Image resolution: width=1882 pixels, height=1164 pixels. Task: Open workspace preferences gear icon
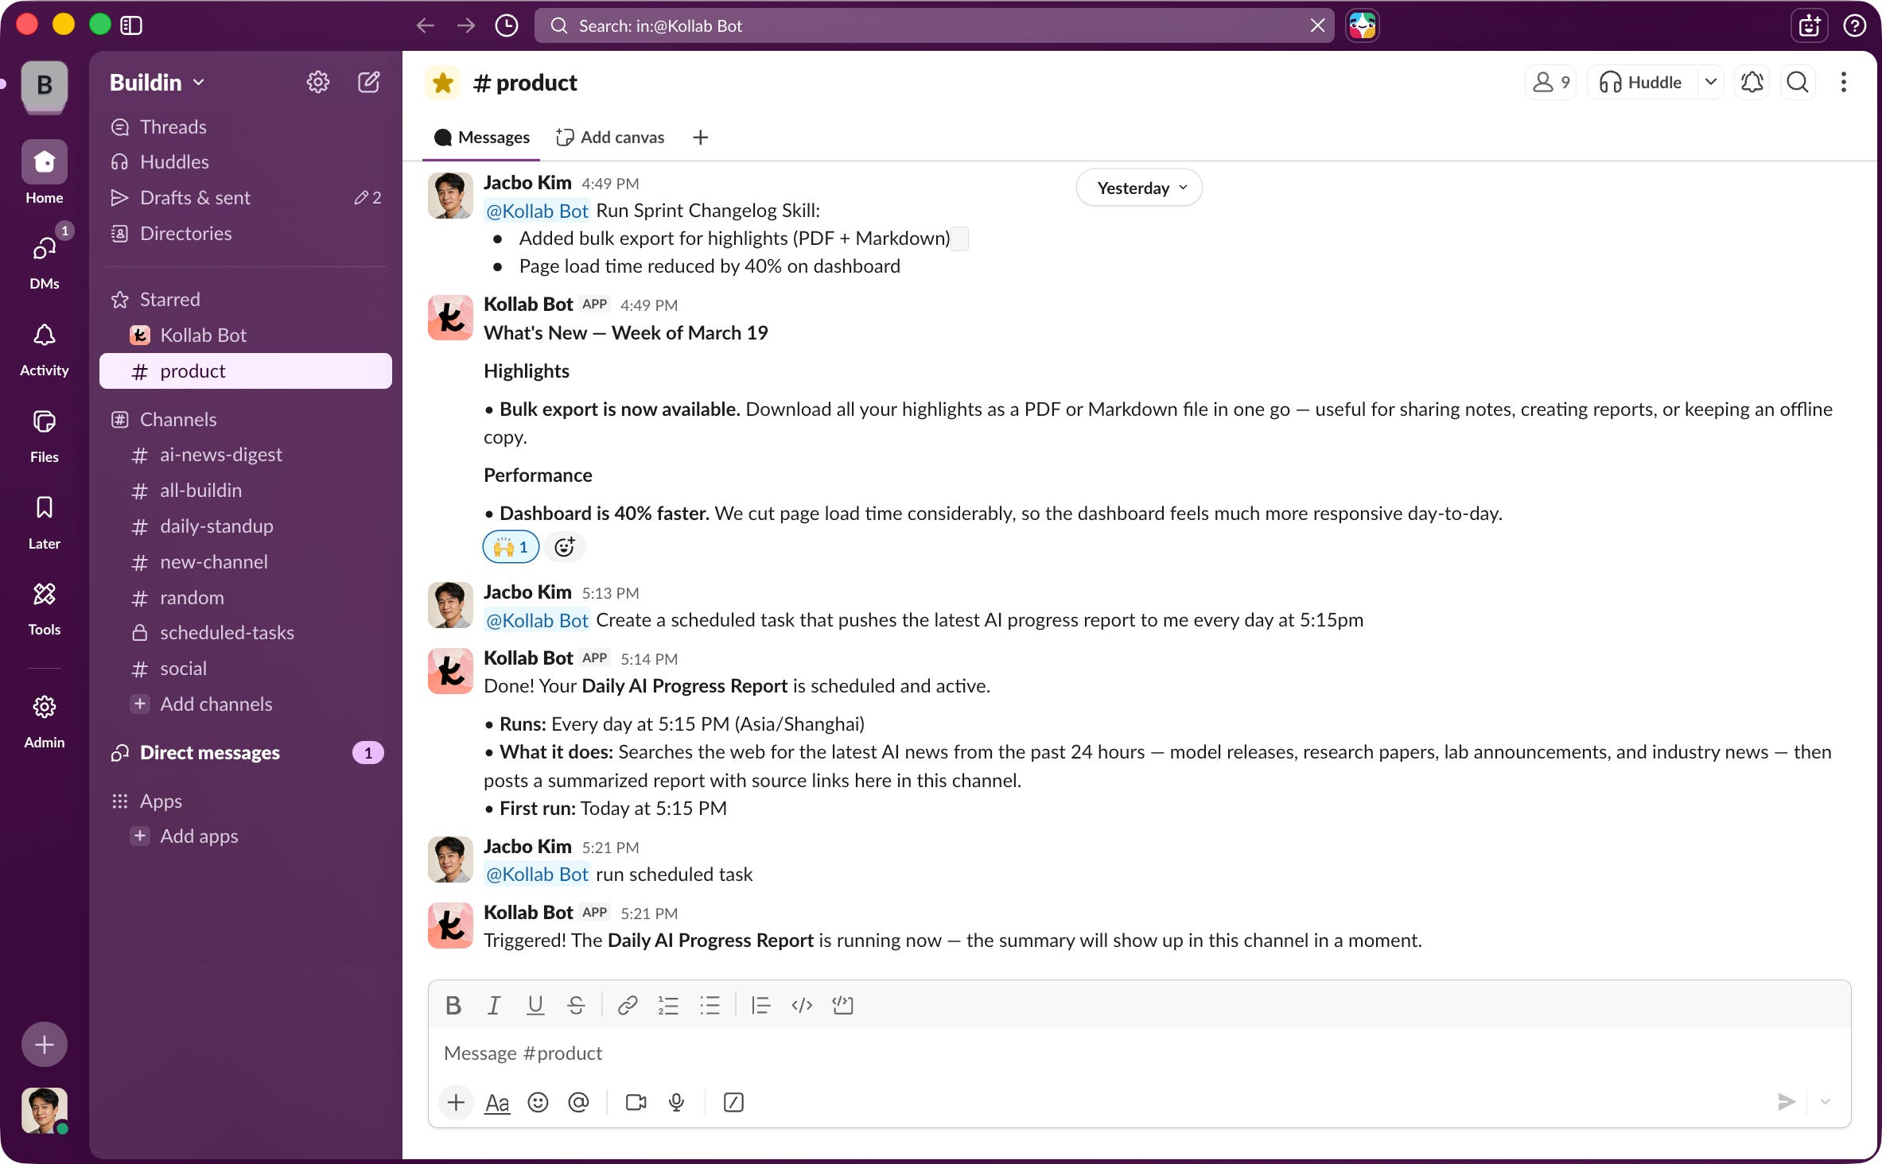(317, 82)
